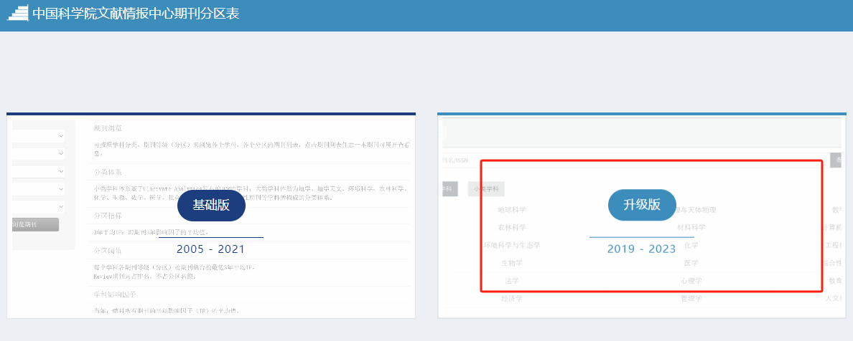Click the stair-shaped logo icon in header
This screenshot has width=853, height=341.
17,14
